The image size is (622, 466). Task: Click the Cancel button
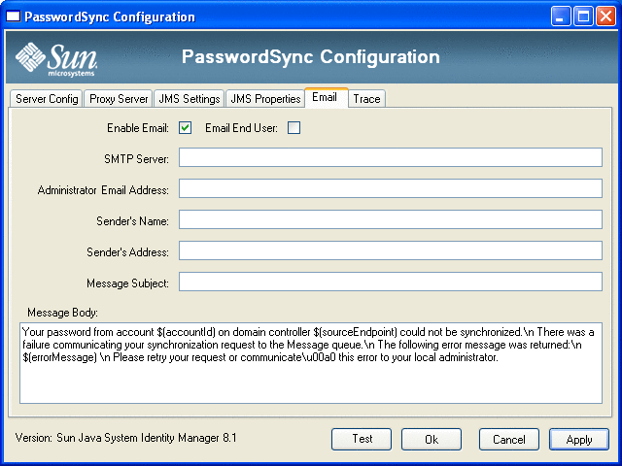pyautogui.click(x=509, y=439)
